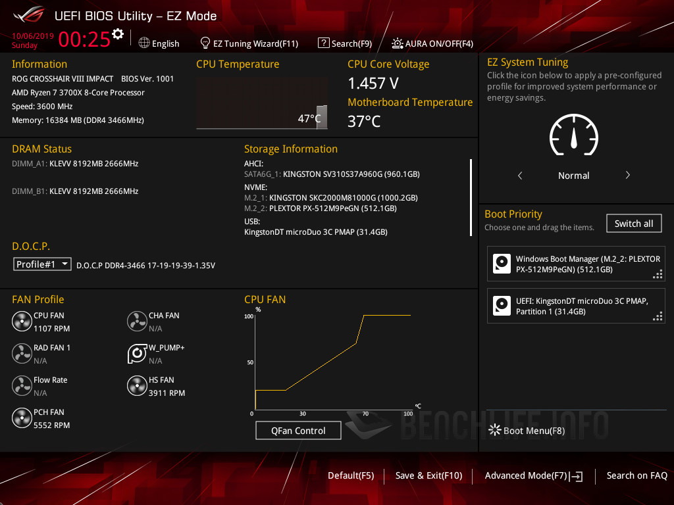Click the Windows Boot Manager disk icon

click(x=502, y=264)
